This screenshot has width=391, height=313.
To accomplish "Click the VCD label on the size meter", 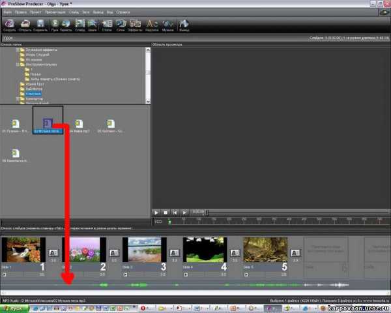I will pos(158,222).
